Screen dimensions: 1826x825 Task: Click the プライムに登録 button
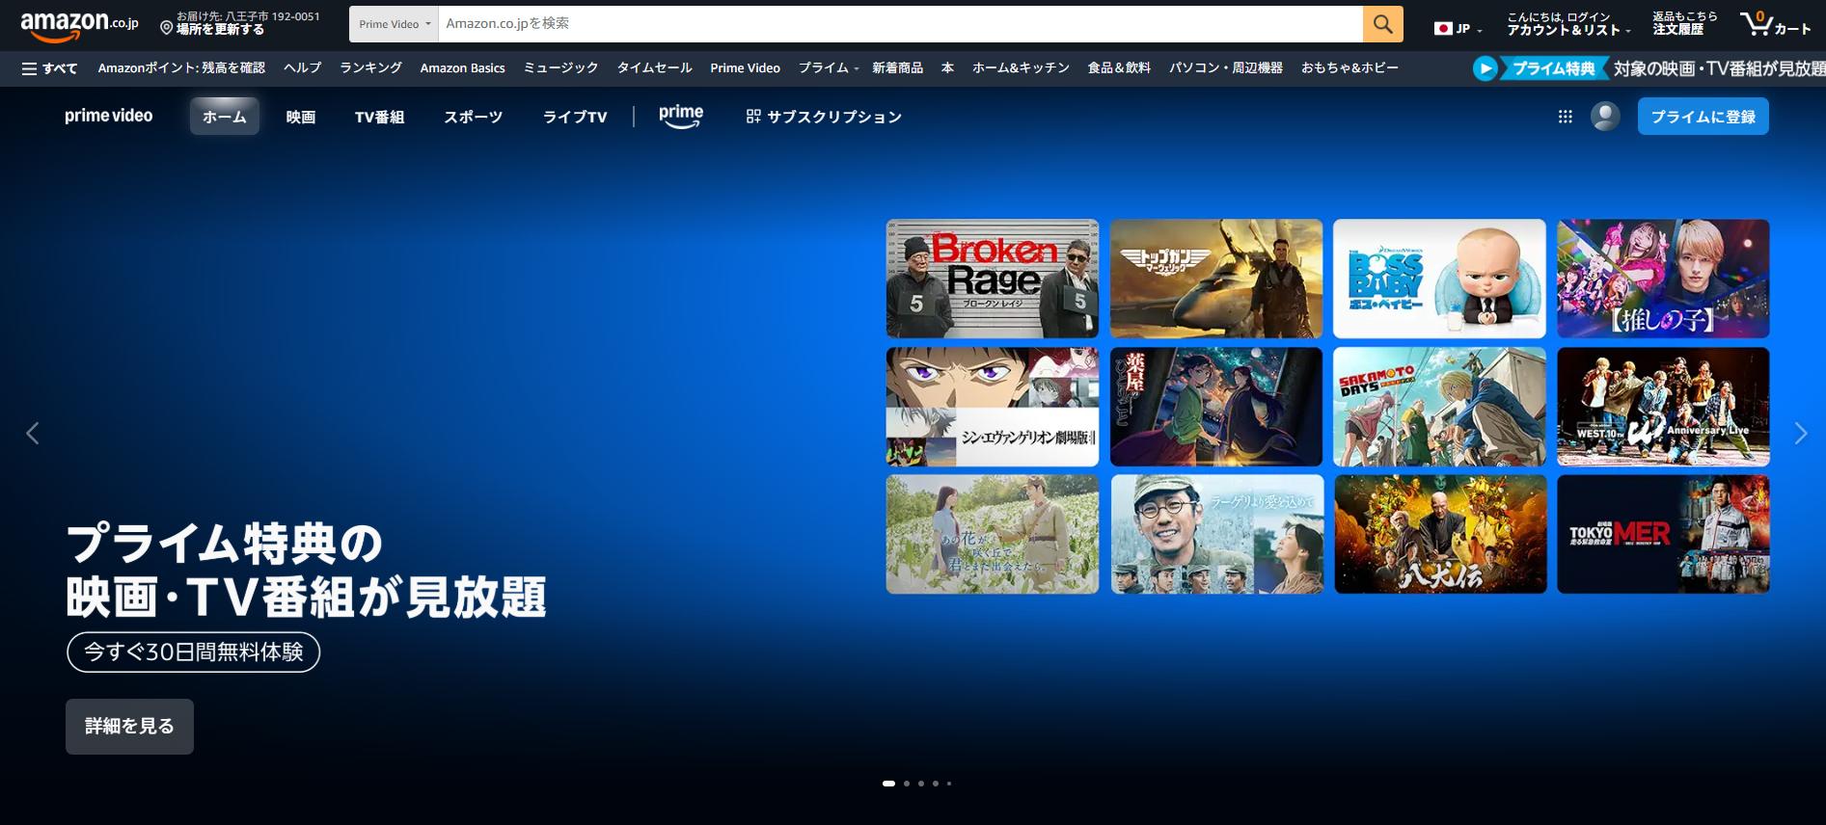1703,117
